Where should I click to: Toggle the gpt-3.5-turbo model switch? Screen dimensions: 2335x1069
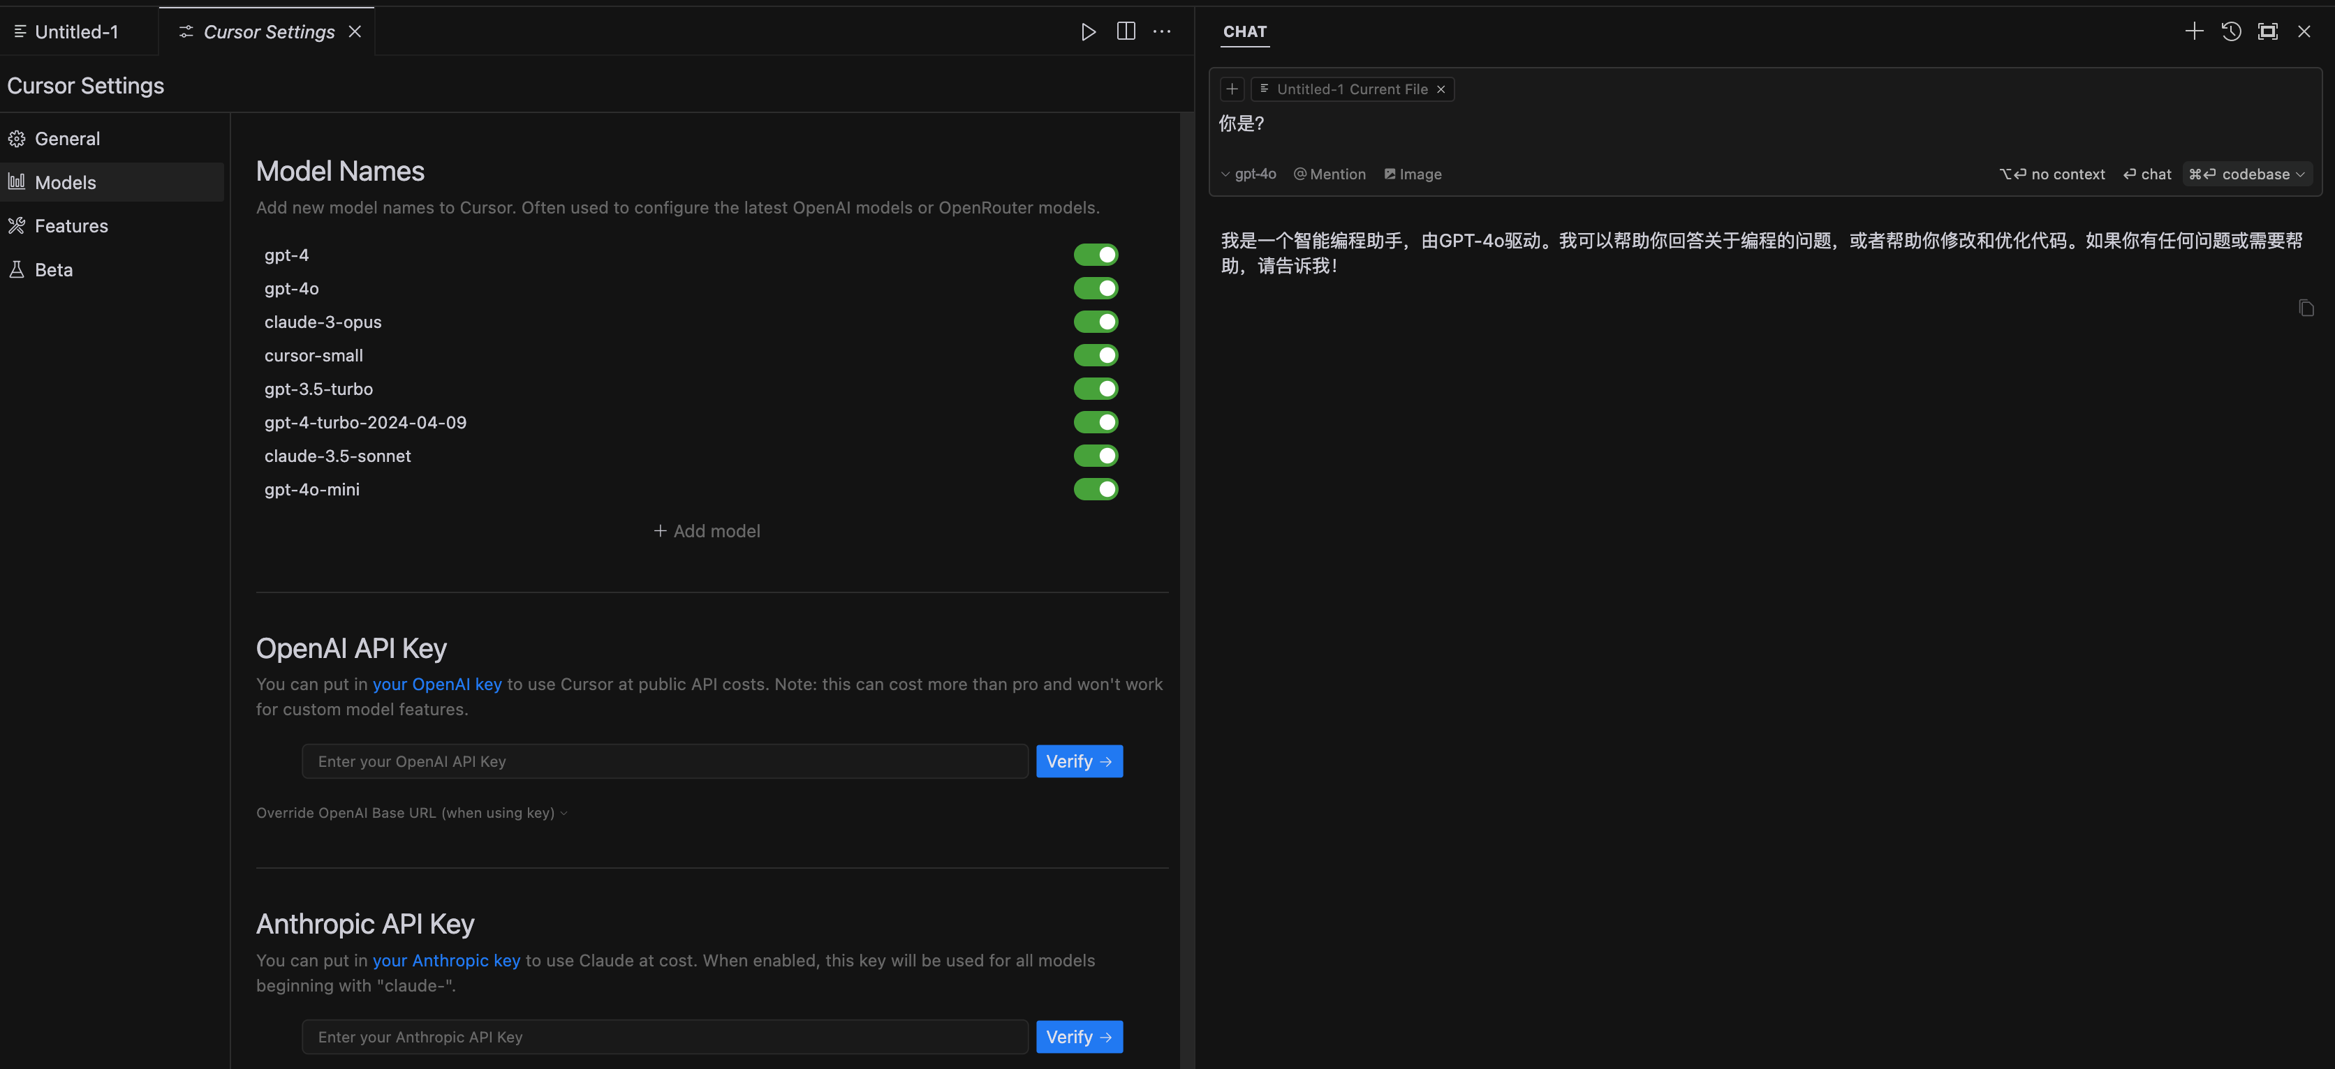pyautogui.click(x=1096, y=389)
